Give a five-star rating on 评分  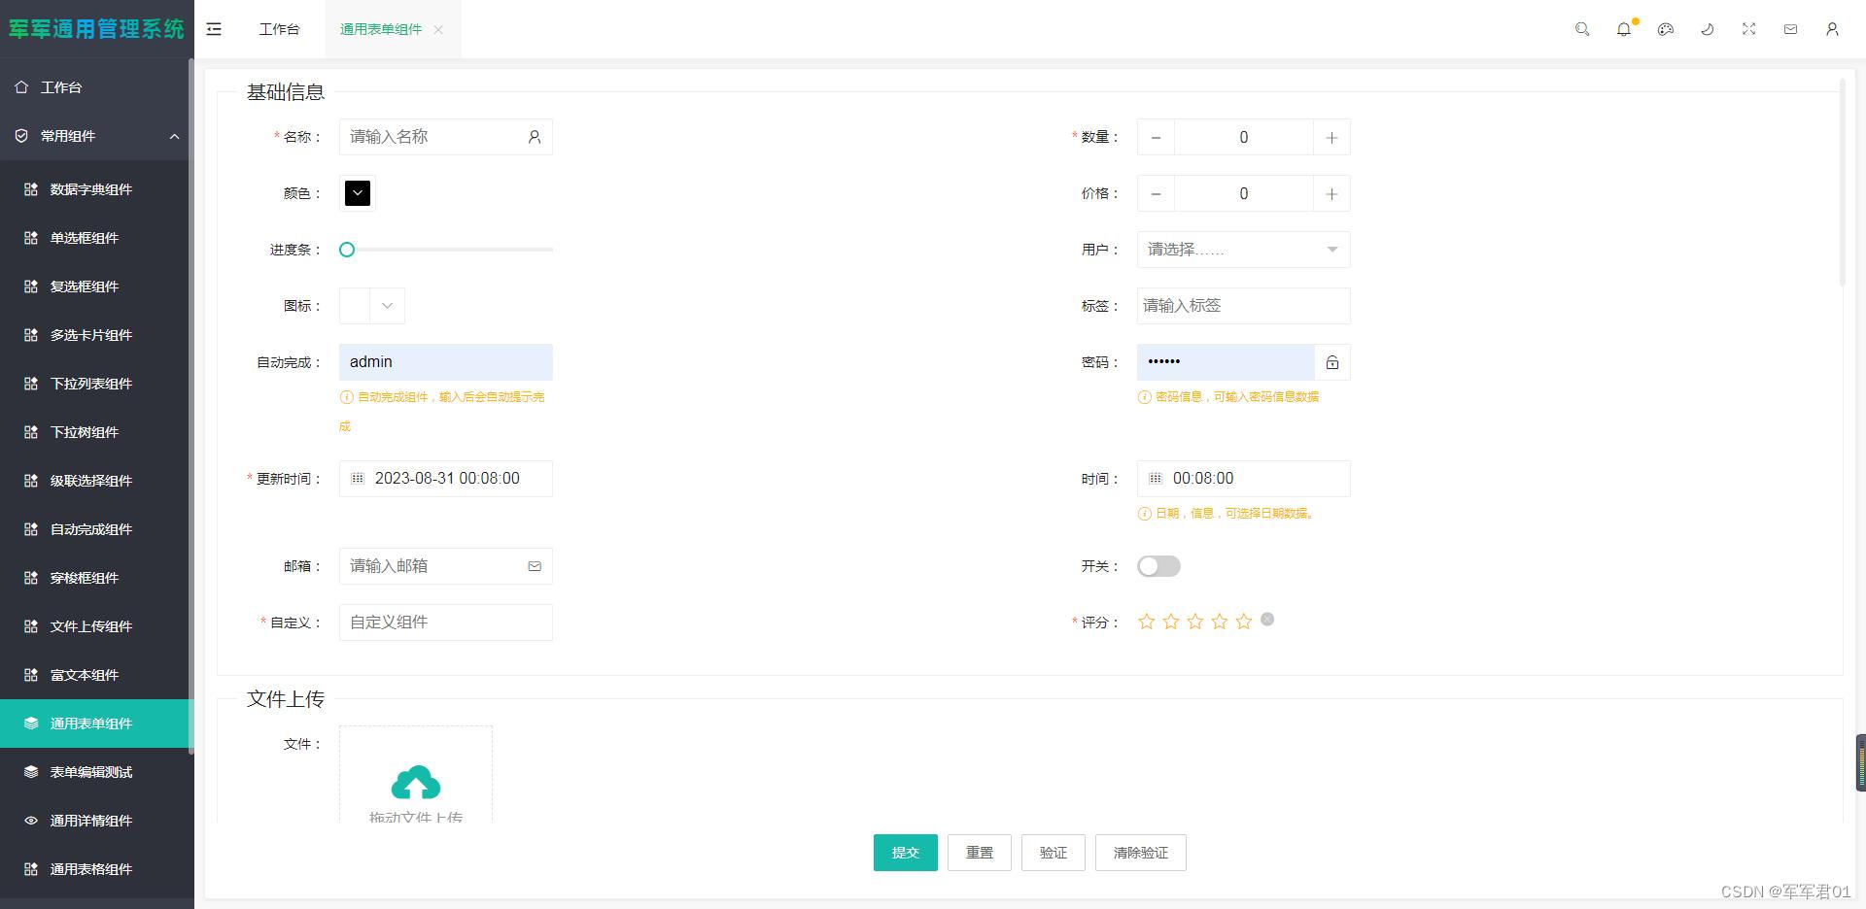click(x=1243, y=622)
